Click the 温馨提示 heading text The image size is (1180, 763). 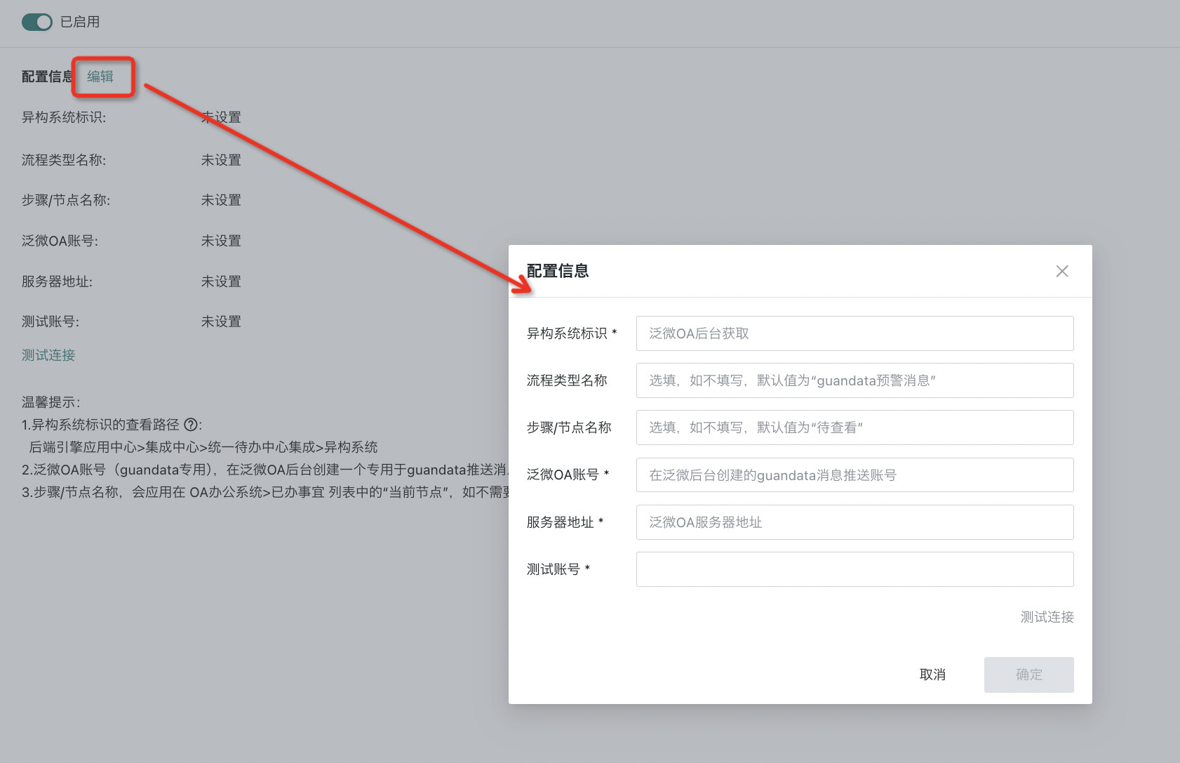(51, 402)
